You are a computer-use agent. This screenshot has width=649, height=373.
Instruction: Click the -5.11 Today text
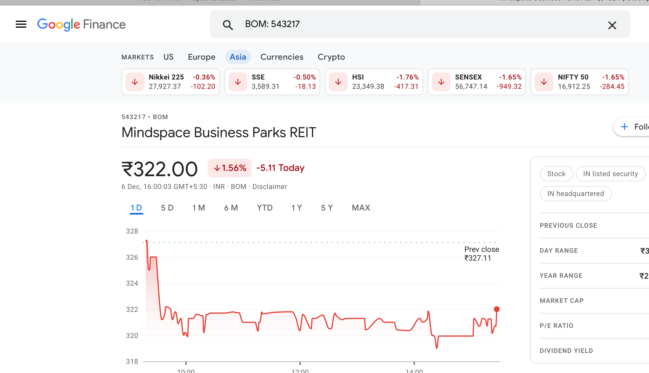[x=280, y=168]
